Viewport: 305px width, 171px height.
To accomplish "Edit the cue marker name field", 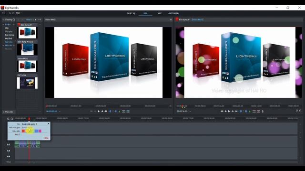I will pos(34,124).
